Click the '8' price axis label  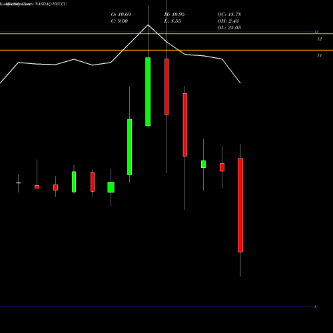click(315, 307)
